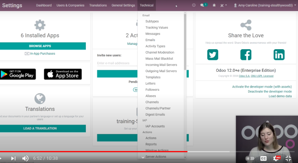Open Incoming Mail Servers
This screenshot has width=298, height=163.
(x=161, y=65)
